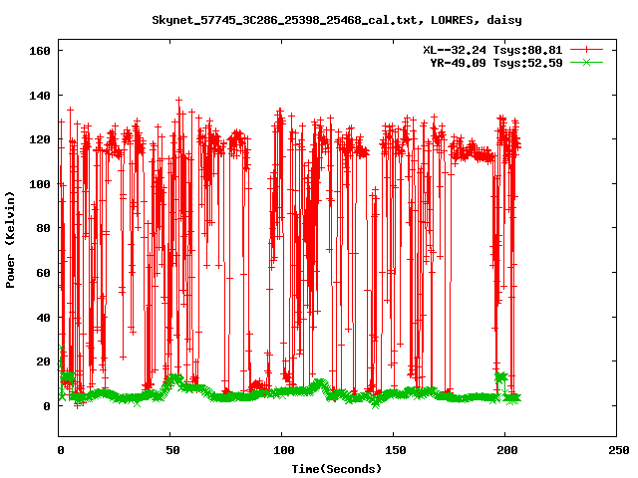Click y-axis tick label 20
The image size is (638, 478).
pyautogui.click(x=43, y=361)
